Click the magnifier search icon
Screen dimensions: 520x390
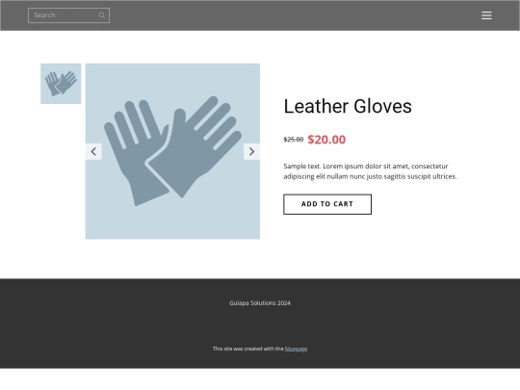102,15
